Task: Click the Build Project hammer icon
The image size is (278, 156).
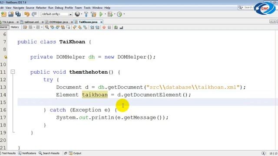Action: pos(86,14)
